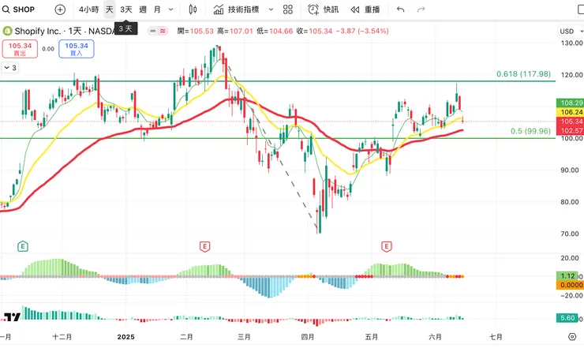Click the 四月 time axis label
This screenshot has width=584, height=348.
[x=308, y=337]
